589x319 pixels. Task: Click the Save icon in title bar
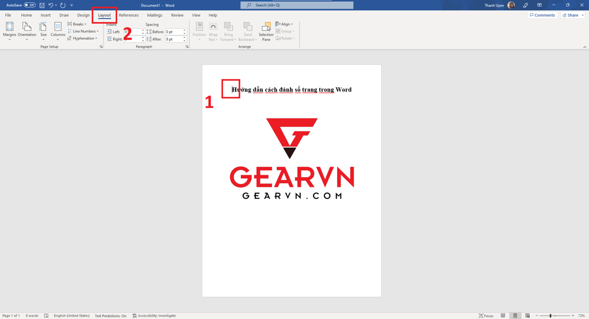click(x=42, y=5)
